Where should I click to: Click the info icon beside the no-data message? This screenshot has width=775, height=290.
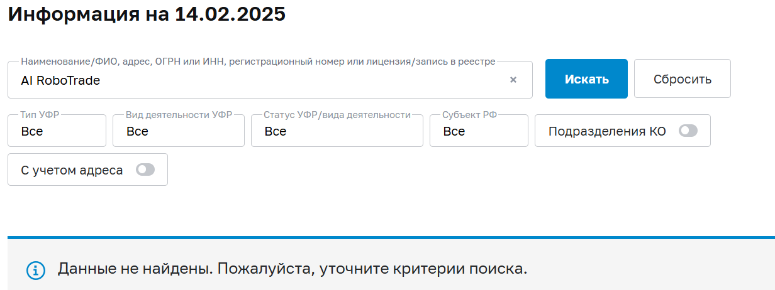click(x=36, y=270)
